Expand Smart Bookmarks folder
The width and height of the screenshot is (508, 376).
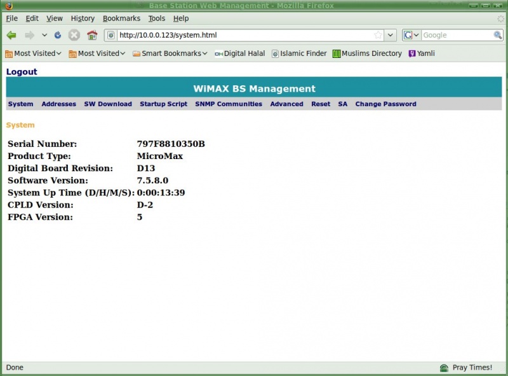pos(170,53)
